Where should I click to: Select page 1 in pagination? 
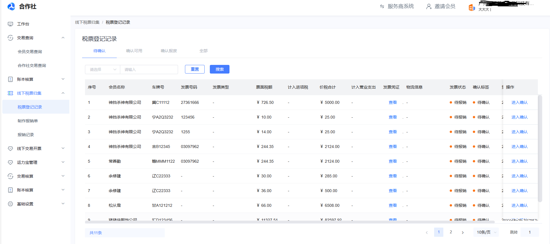[x=439, y=232]
